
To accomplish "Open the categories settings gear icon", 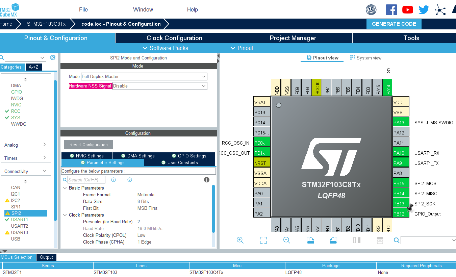I will point(52,57).
